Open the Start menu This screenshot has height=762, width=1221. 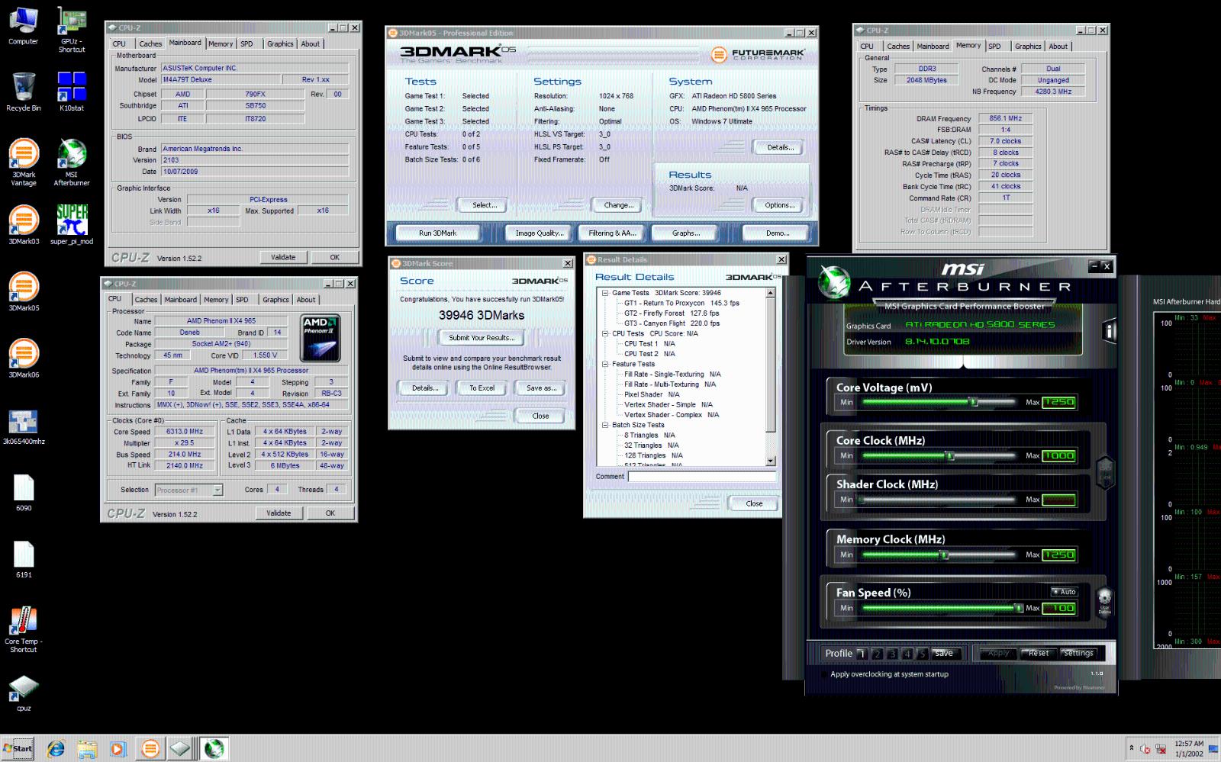tap(18, 748)
